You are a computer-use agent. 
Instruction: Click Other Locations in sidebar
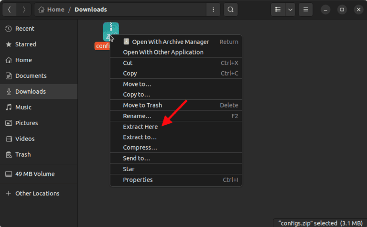pos(37,194)
